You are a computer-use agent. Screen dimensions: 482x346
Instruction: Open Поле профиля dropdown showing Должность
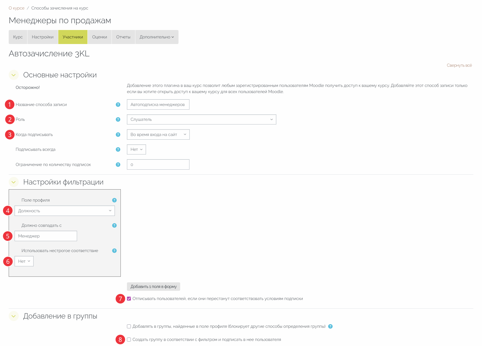pyautogui.click(x=64, y=211)
